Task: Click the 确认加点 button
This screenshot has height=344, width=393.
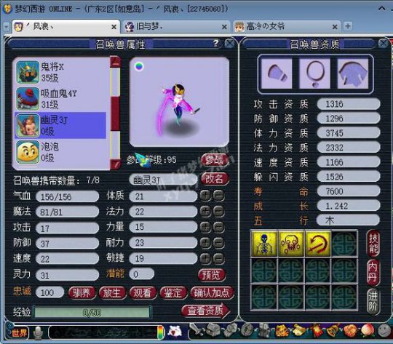Action: tap(212, 293)
